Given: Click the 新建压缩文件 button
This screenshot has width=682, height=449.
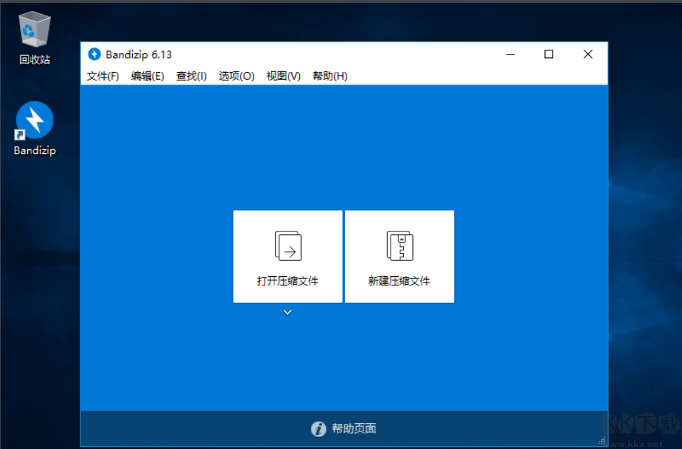Looking at the screenshot, I should click(x=399, y=256).
